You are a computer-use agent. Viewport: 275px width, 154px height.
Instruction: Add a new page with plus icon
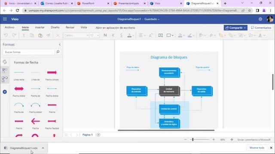coord(98,135)
